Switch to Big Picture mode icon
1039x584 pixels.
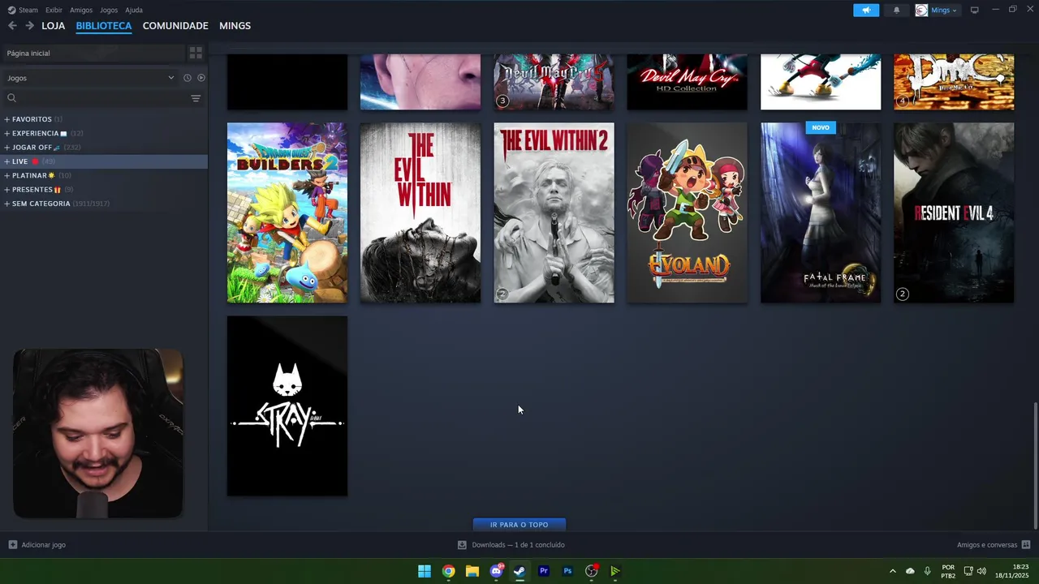coord(975,10)
